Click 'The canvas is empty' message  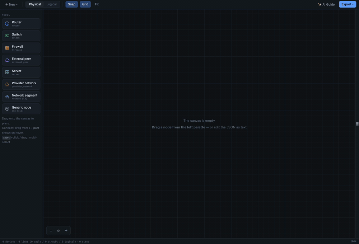click(x=199, y=121)
